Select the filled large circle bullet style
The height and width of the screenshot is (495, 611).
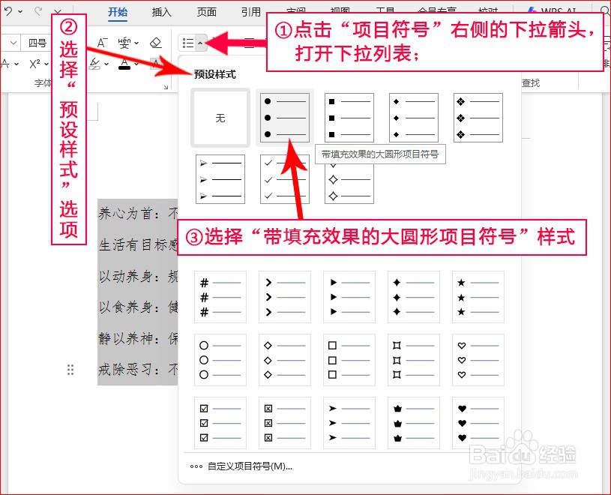(284, 117)
